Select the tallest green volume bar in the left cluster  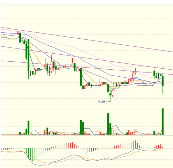[28, 128]
